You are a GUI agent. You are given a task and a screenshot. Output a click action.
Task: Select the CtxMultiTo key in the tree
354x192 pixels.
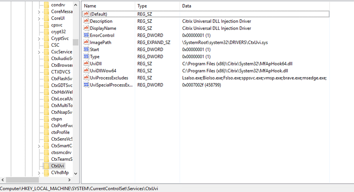(62, 106)
